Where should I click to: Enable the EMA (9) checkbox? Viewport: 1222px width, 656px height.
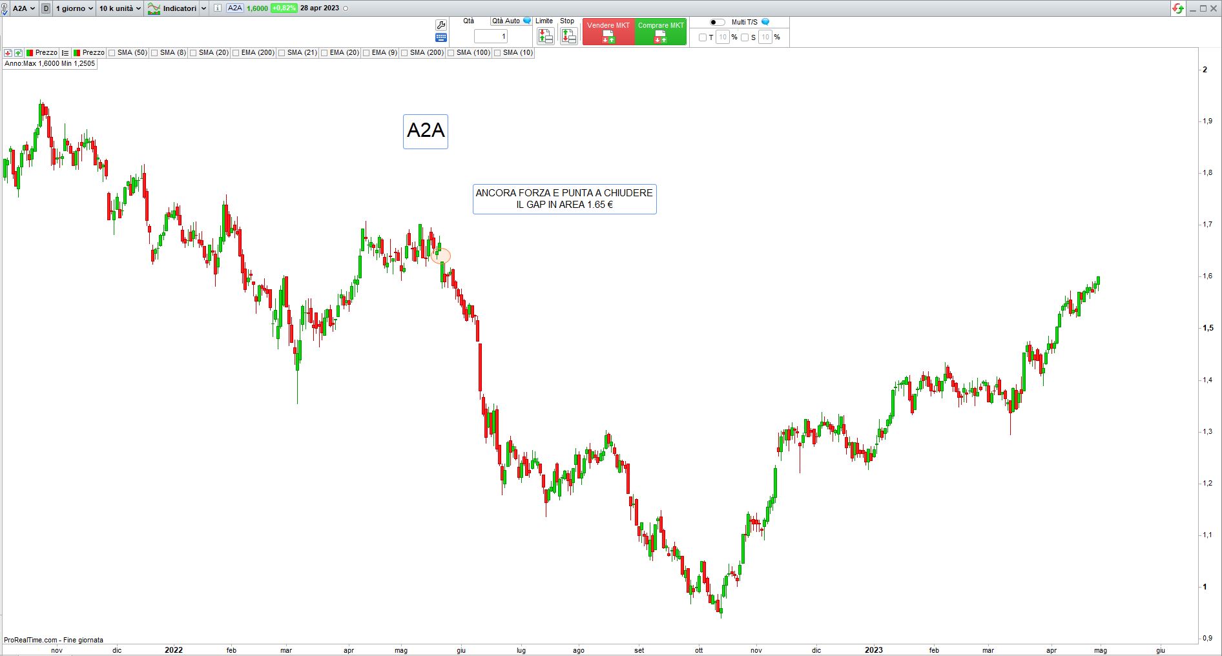[x=366, y=53]
